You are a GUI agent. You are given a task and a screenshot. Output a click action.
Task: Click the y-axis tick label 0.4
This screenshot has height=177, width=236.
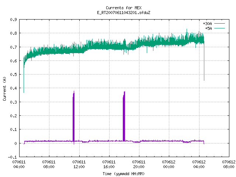(13, 88)
